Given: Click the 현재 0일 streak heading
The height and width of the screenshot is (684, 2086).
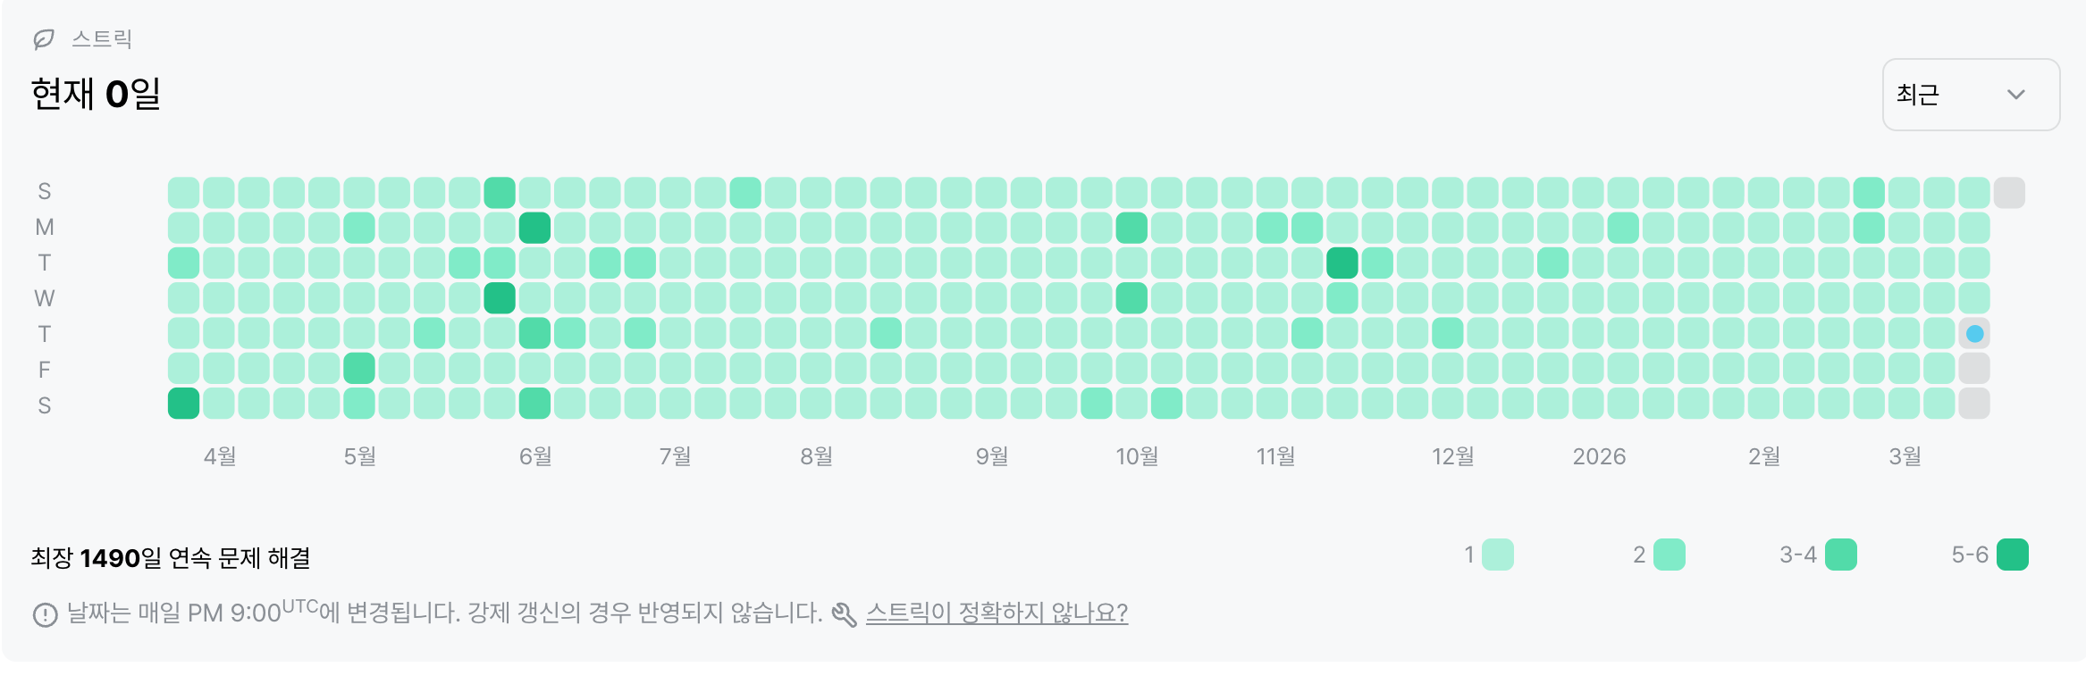Looking at the screenshot, I should (96, 95).
